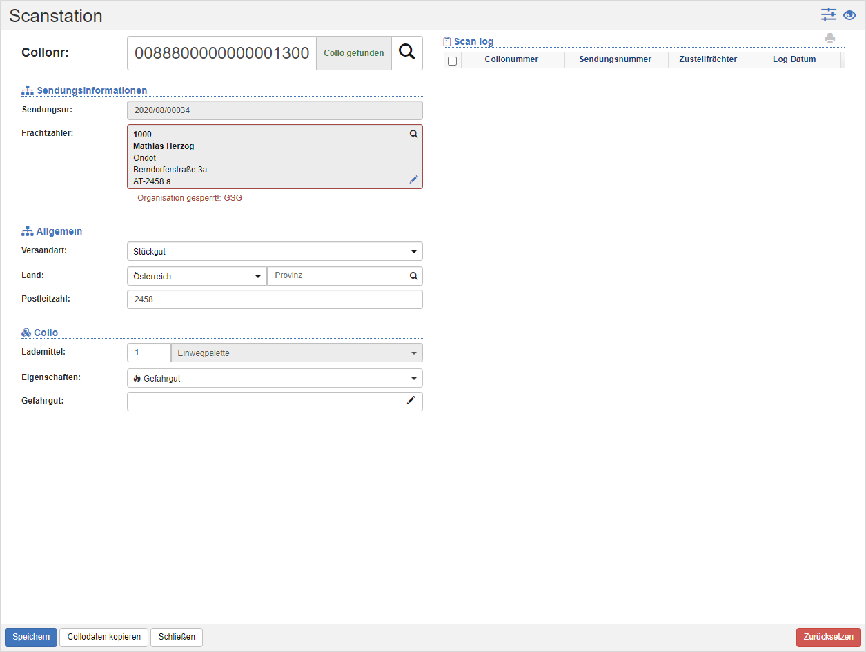Click search icon in Frachtzahler box
The height and width of the screenshot is (652, 866).
(414, 135)
